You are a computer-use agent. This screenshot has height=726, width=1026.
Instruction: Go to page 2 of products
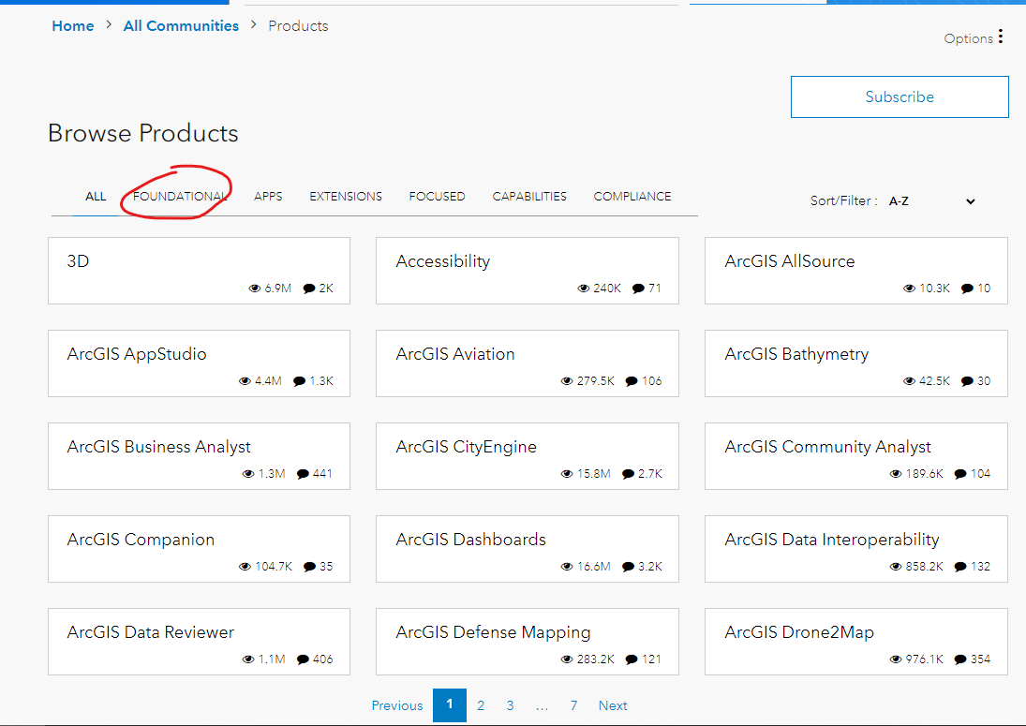pyautogui.click(x=481, y=705)
